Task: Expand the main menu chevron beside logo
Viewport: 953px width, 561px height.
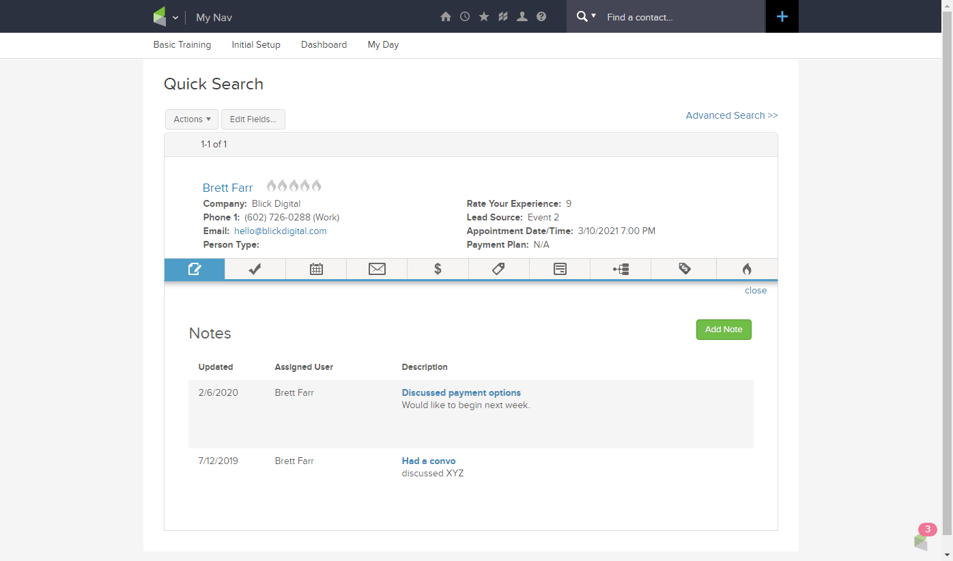Action: point(175,18)
